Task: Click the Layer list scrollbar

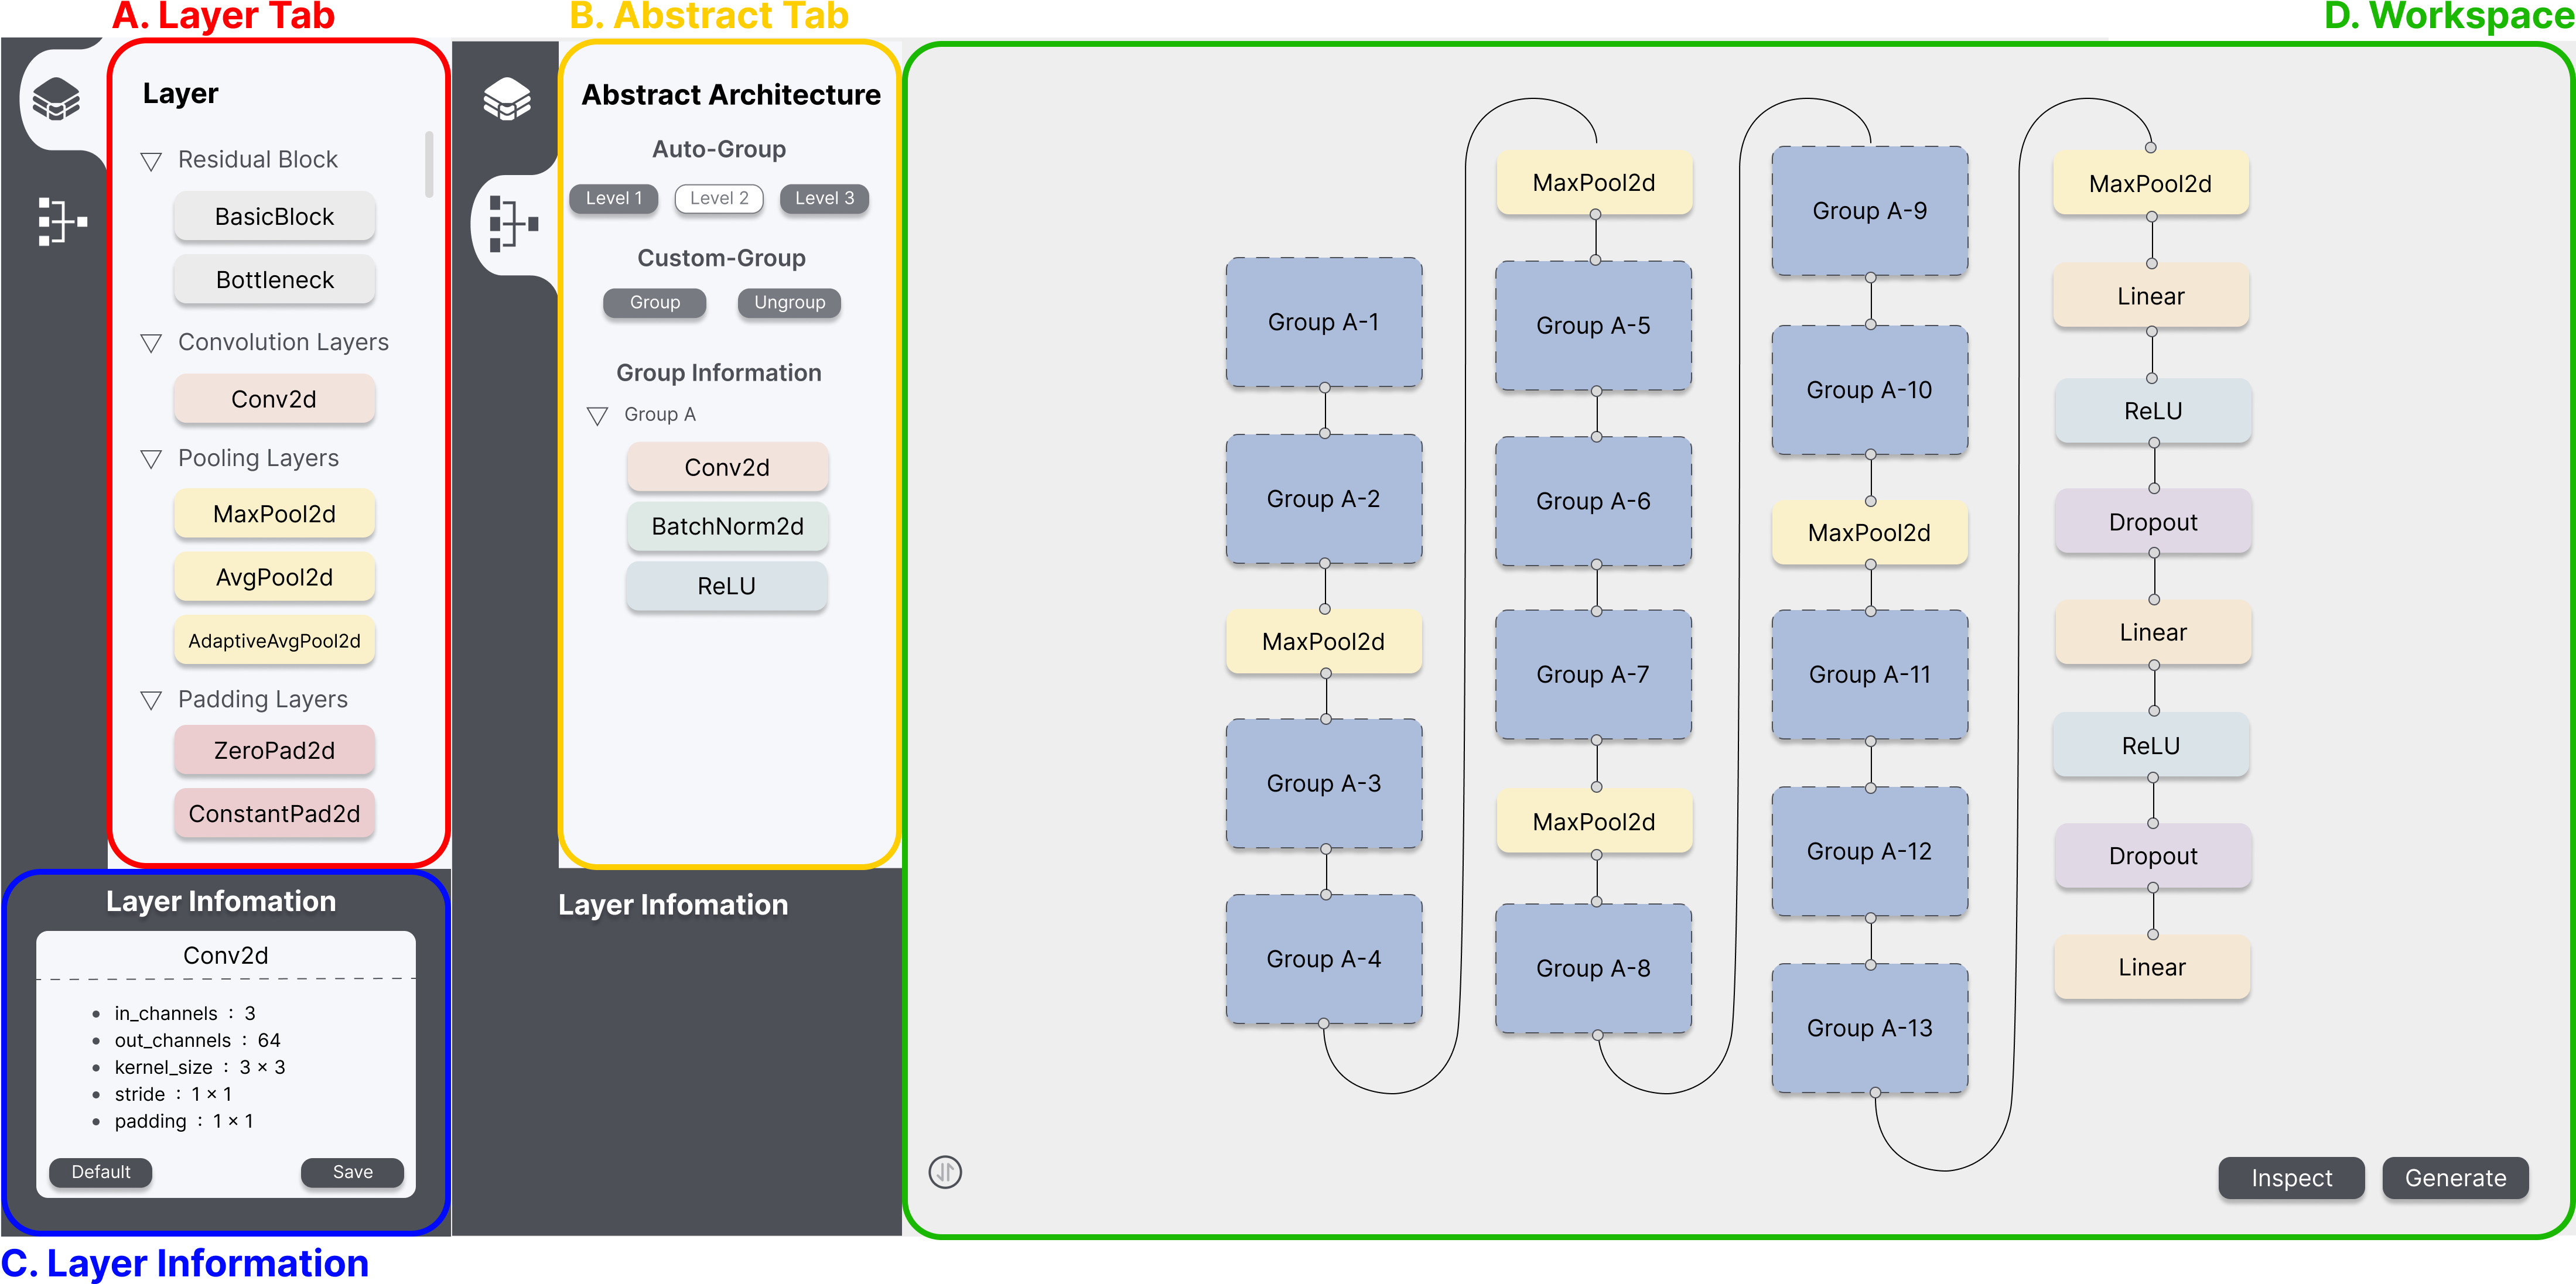Action: (429, 165)
